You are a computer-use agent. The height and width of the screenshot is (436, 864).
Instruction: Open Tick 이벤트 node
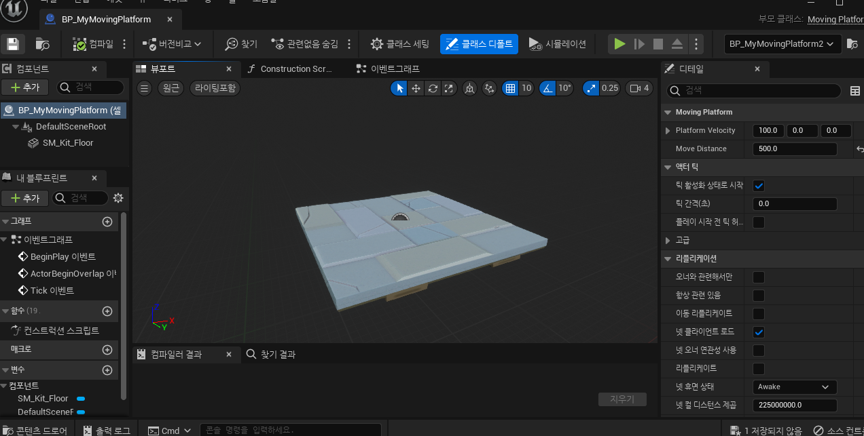click(x=45, y=290)
